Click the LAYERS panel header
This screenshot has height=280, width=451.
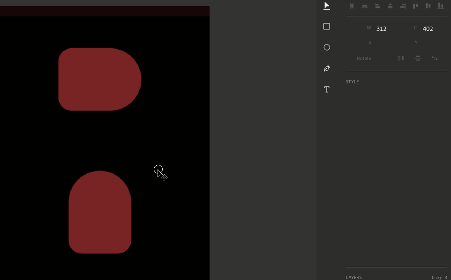(354, 277)
